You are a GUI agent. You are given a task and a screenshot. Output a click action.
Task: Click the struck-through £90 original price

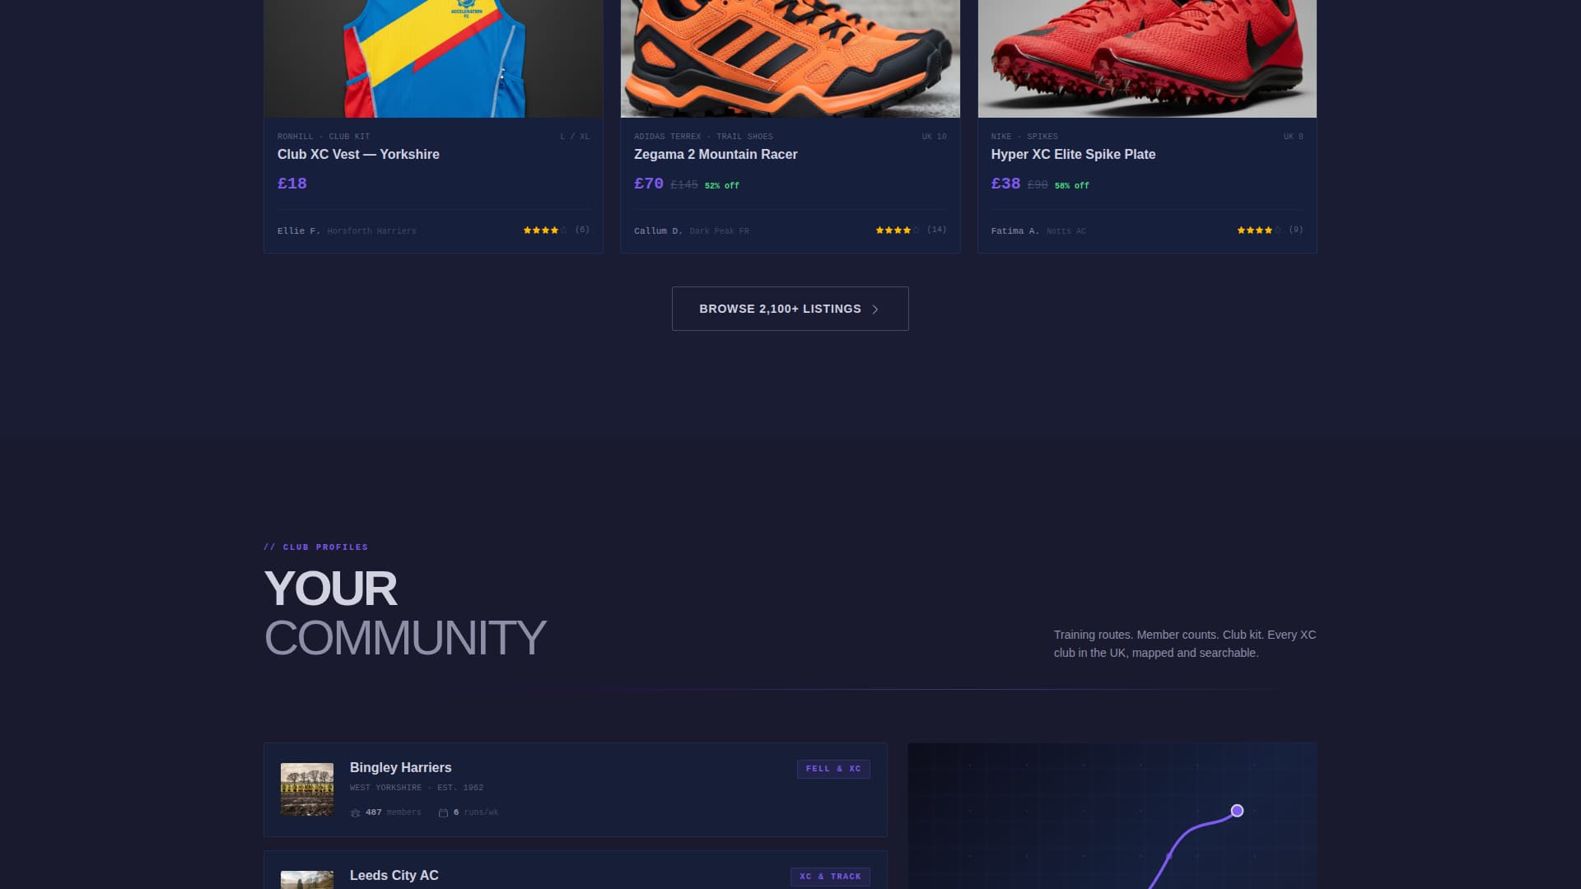tap(1038, 185)
